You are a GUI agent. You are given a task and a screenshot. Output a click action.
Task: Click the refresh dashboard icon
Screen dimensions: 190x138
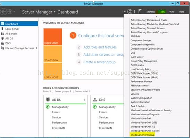coord(130,12)
